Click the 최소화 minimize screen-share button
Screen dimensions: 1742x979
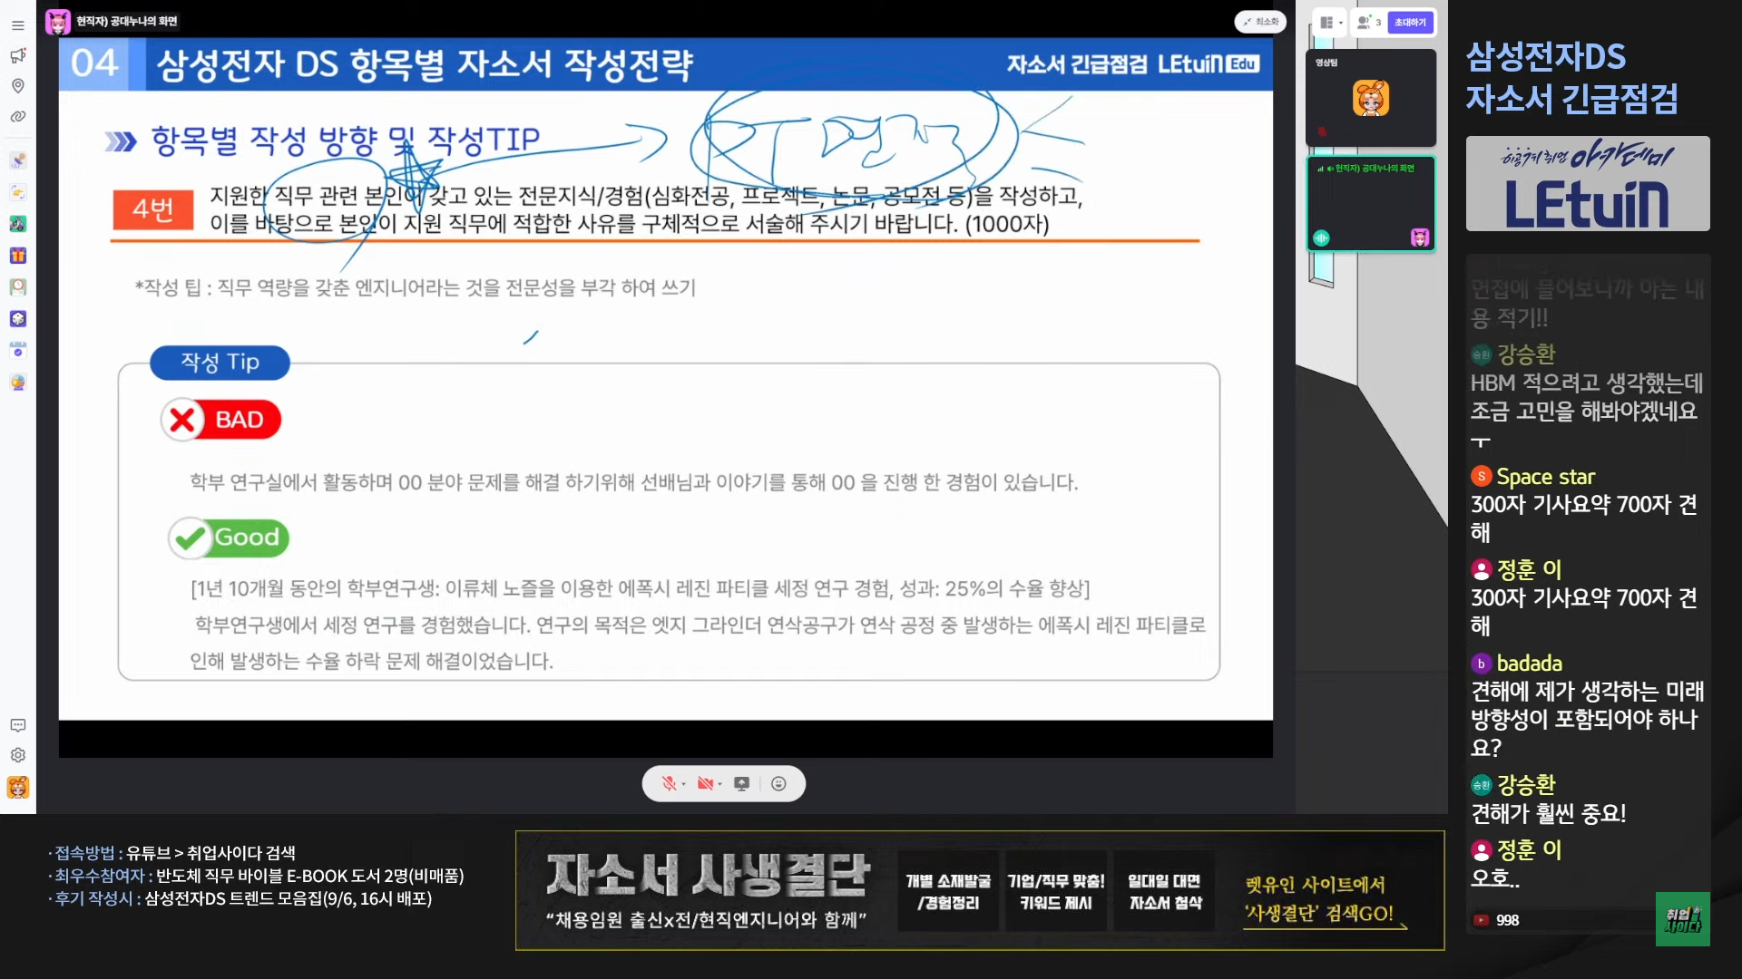(x=1260, y=22)
